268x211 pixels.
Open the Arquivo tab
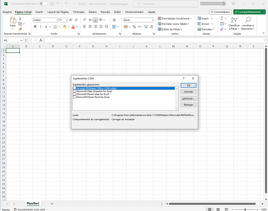point(7,12)
